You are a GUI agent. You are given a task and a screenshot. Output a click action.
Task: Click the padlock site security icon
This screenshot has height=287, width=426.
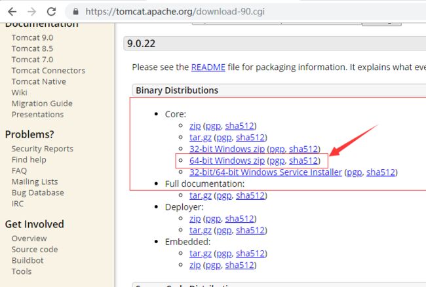[x=76, y=11]
